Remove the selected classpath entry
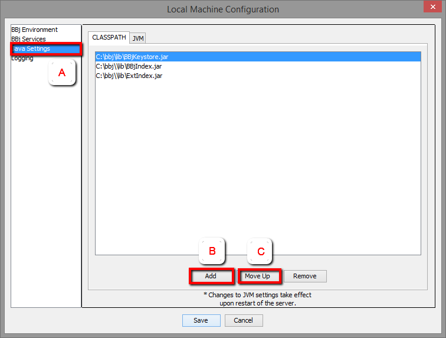 (x=304, y=276)
